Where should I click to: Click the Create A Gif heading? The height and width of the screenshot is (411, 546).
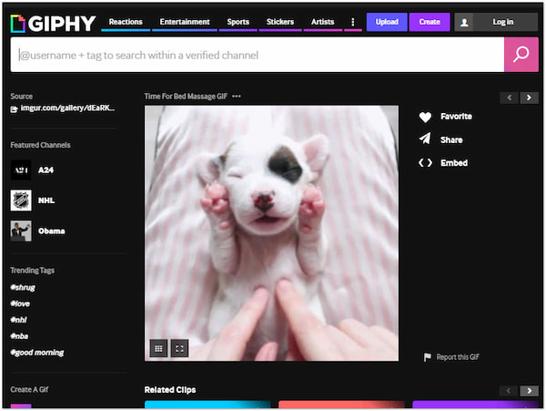[29, 390]
